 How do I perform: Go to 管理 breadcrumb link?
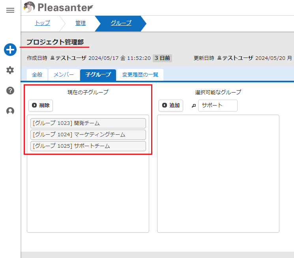(x=81, y=23)
